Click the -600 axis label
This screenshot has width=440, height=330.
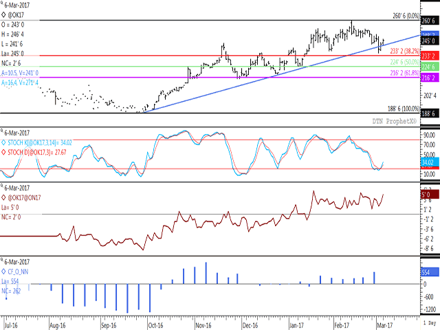pyautogui.click(x=428, y=297)
